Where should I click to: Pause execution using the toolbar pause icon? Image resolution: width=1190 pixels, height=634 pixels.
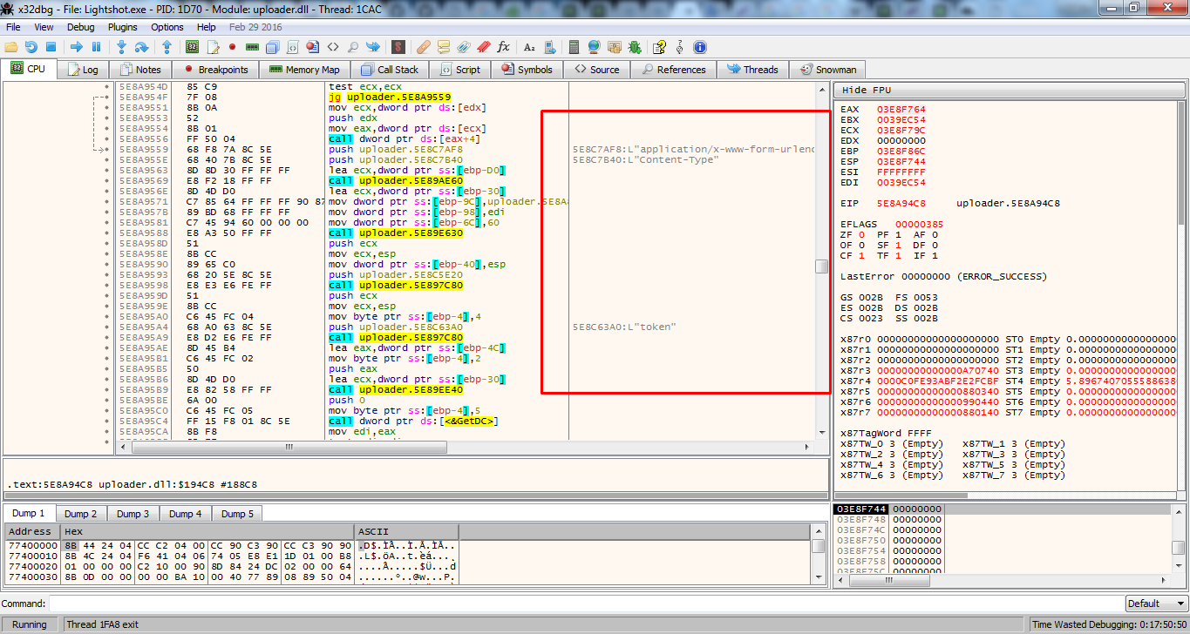96,47
